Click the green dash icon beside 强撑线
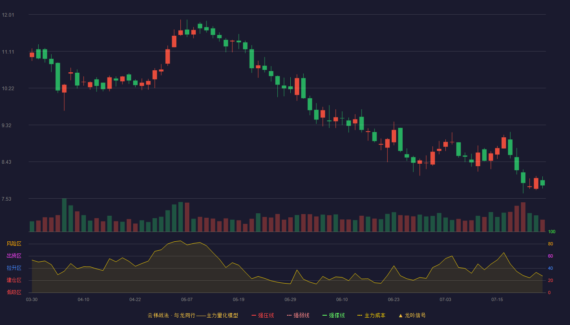570x325 pixels. 325,315
